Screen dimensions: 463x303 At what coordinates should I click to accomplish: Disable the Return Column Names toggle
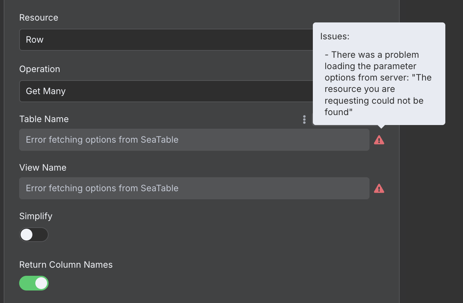tap(34, 283)
